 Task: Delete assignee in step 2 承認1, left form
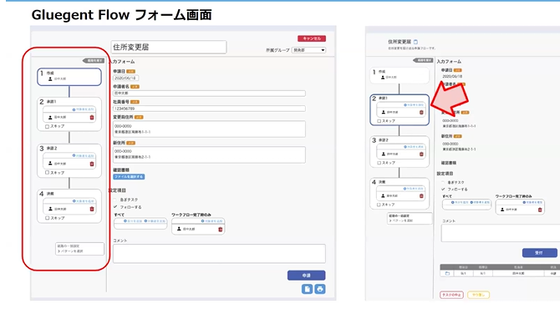[x=92, y=118]
